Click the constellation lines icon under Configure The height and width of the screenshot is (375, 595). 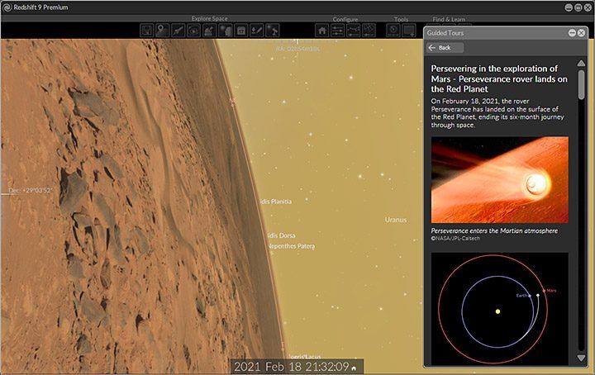coord(354,31)
